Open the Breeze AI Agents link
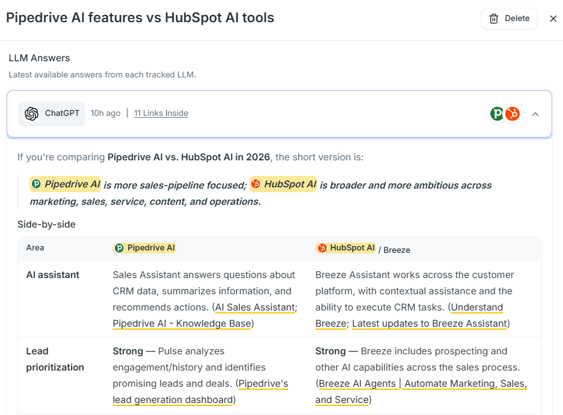 [x=357, y=384]
